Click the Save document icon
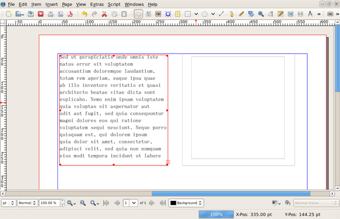The image size is (340, 219). [x=31, y=14]
